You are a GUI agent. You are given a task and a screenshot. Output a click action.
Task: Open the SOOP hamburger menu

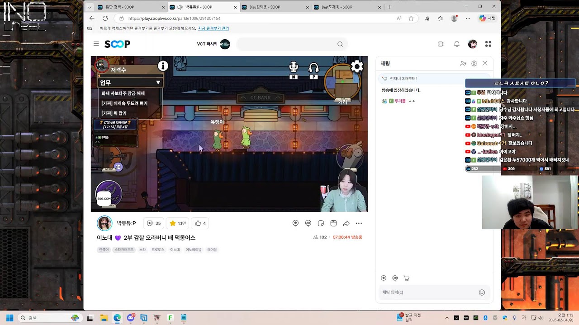[96, 44]
